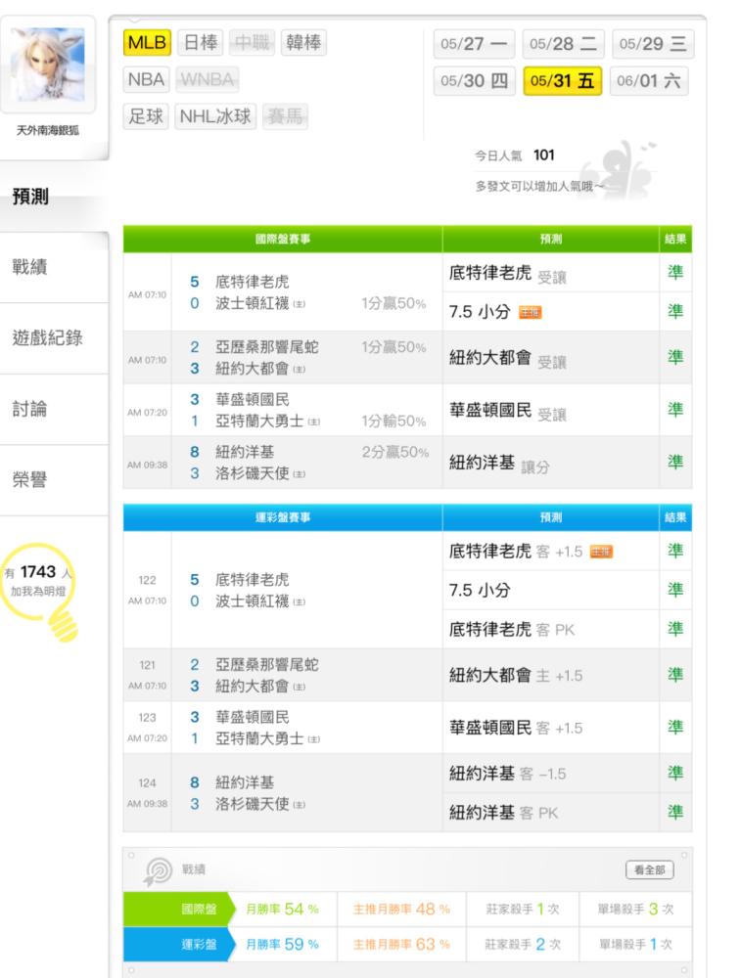Click 主推月勝率 48 % value
740x978 pixels.
[x=401, y=909]
